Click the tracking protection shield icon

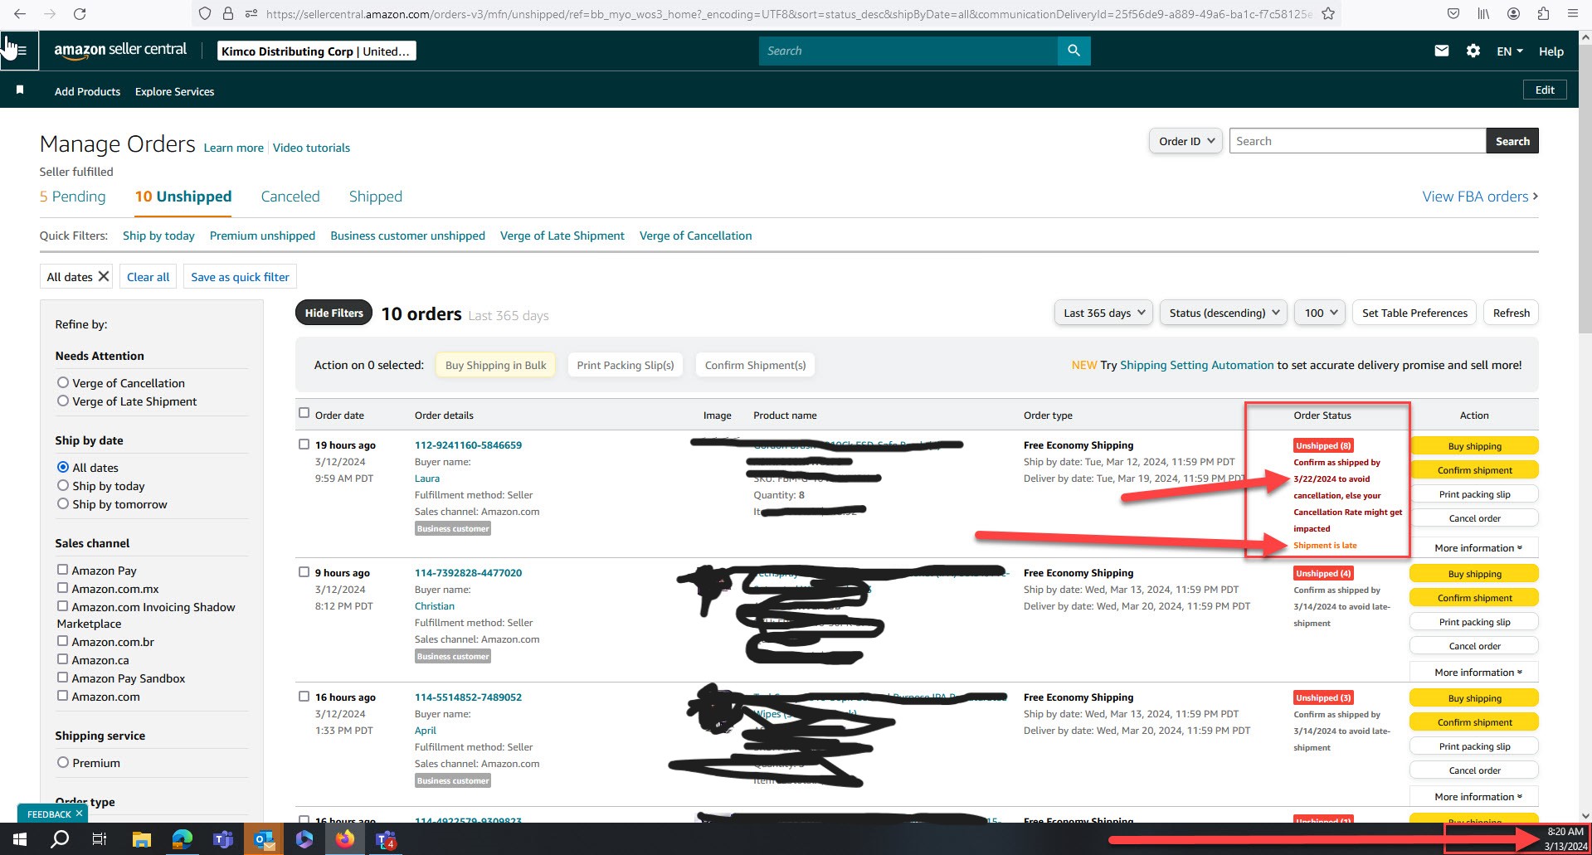[x=205, y=13]
